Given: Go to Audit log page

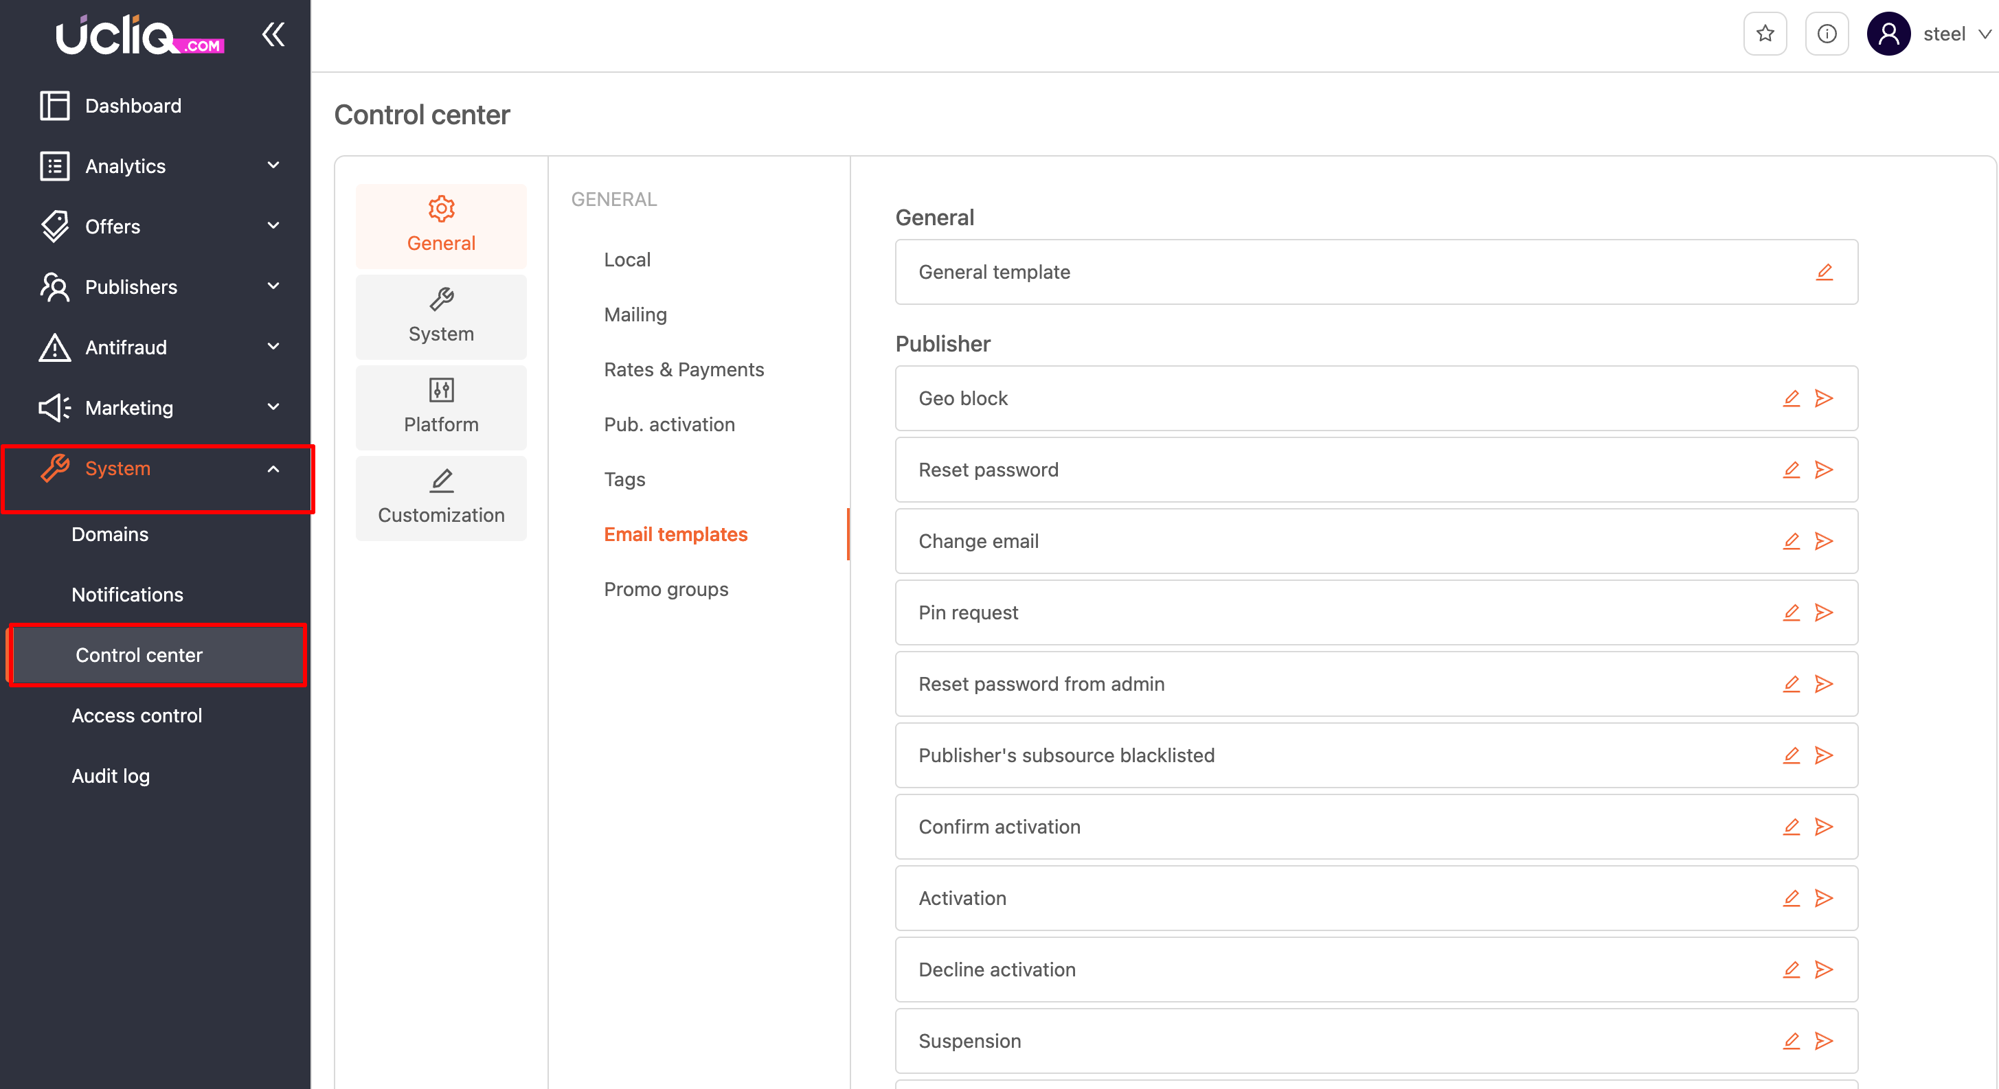Looking at the screenshot, I should coord(111,776).
